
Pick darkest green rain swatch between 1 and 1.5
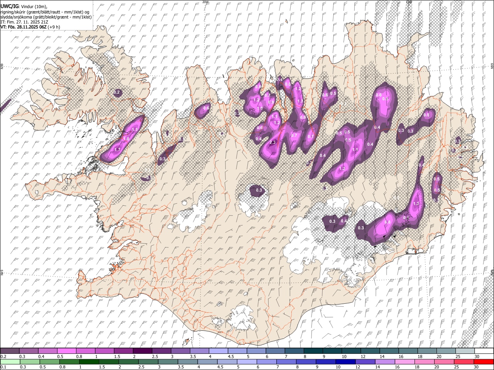point(89,362)
